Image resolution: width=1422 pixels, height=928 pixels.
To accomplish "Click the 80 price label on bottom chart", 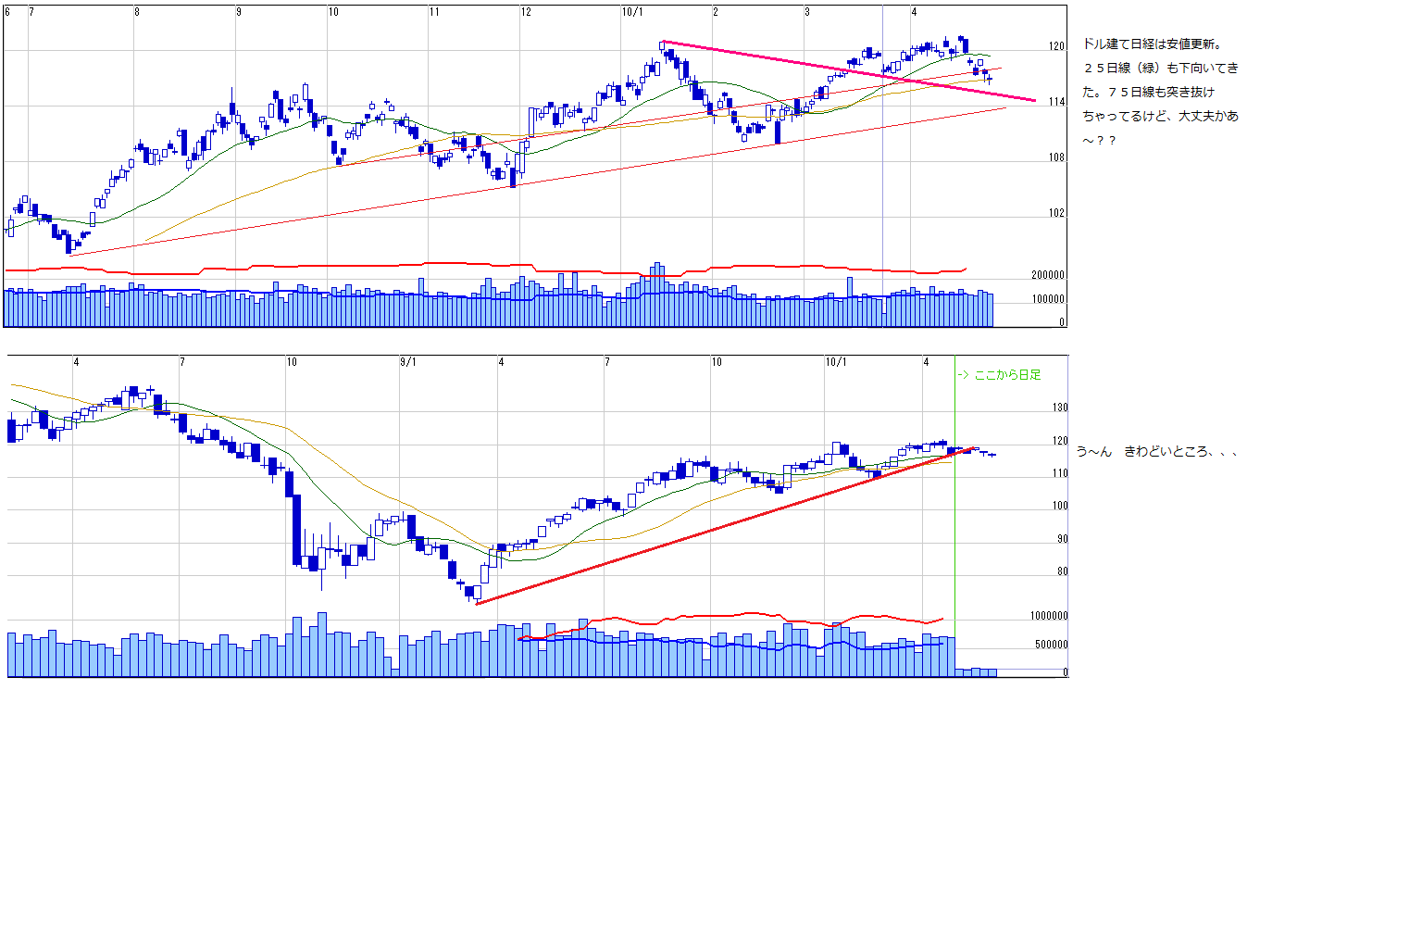I will click(1062, 571).
